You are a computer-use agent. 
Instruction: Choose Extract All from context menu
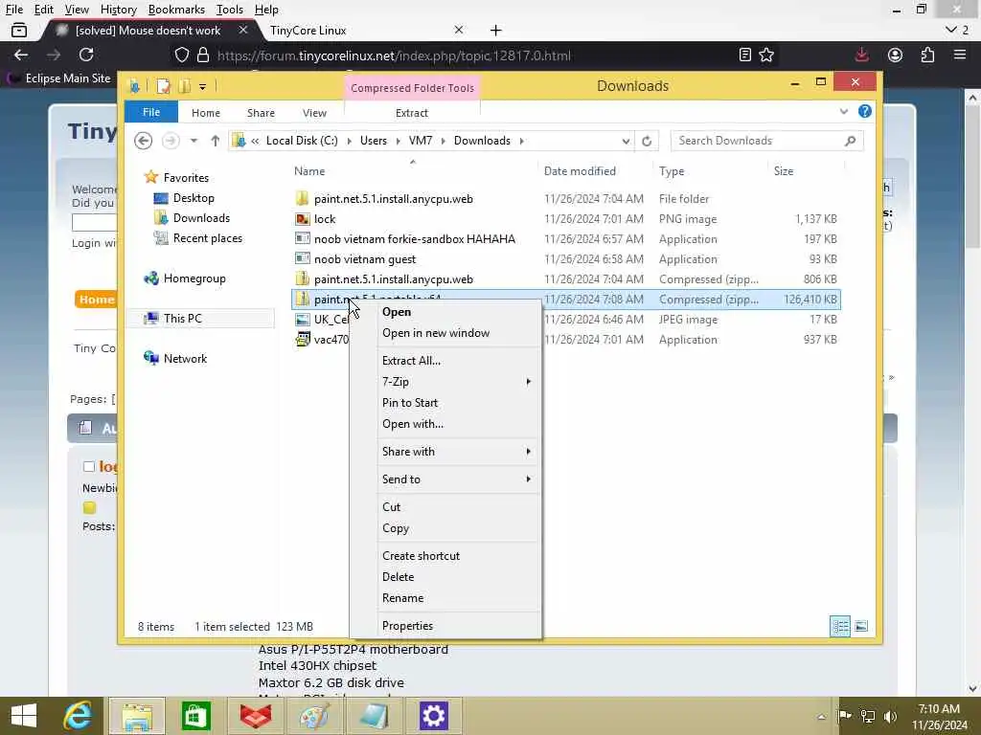click(x=411, y=361)
